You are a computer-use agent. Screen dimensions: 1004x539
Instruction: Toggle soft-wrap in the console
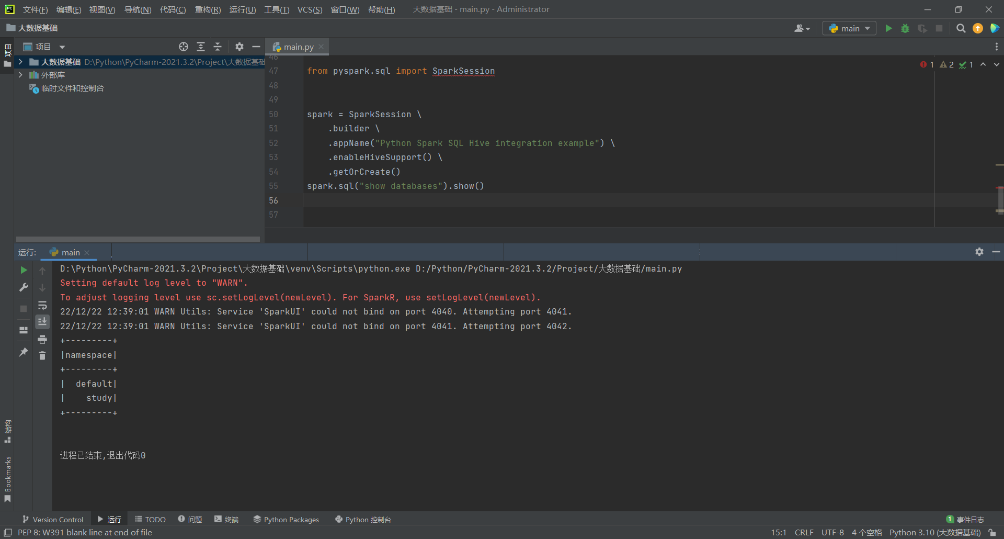pyautogui.click(x=42, y=305)
